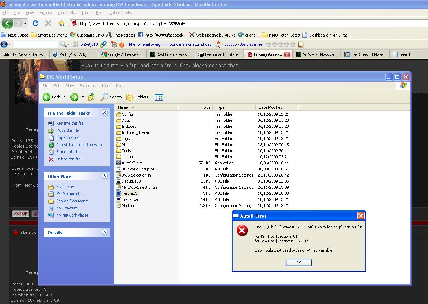Click Firefox Back navigation arrow

click(x=8, y=23)
